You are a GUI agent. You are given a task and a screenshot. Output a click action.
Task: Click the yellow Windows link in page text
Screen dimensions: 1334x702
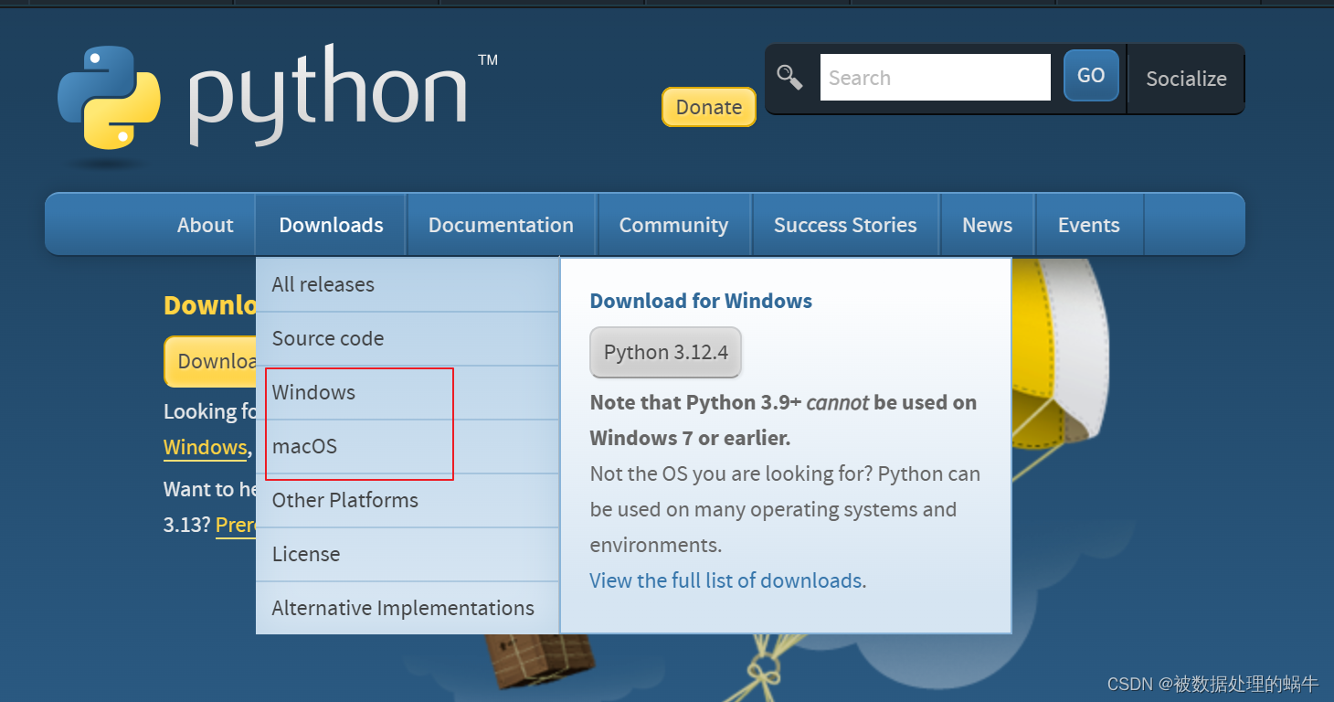205,448
